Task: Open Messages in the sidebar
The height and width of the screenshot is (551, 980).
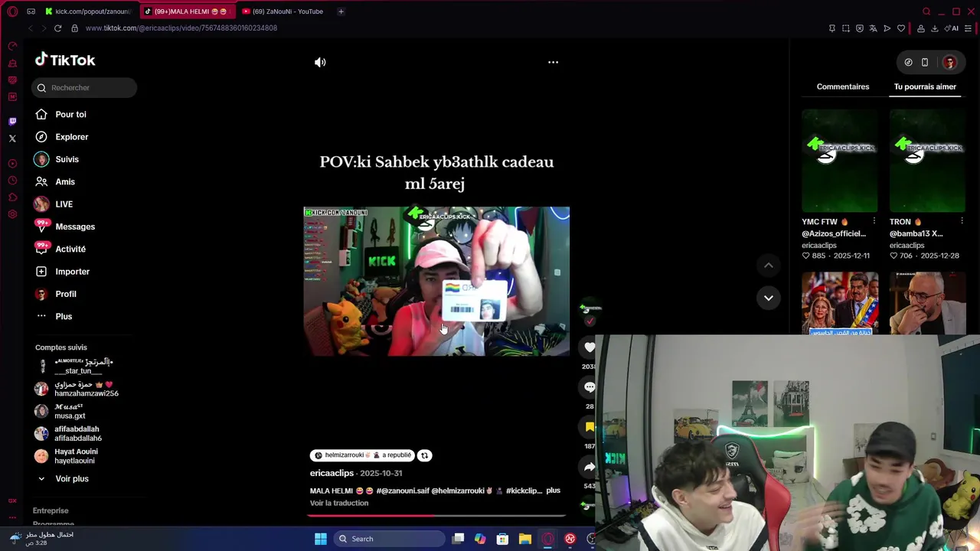Action: click(75, 227)
